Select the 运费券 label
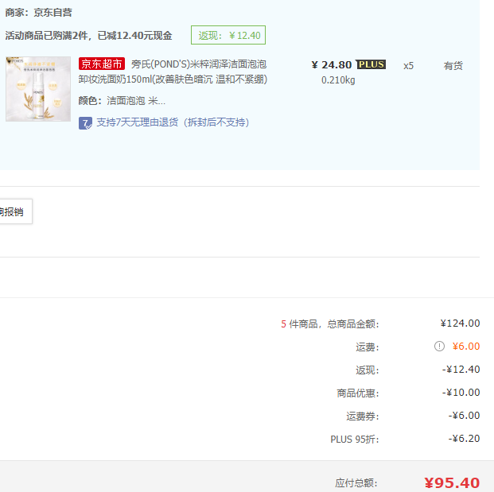494x492 pixels. click(x=363, y=416)
